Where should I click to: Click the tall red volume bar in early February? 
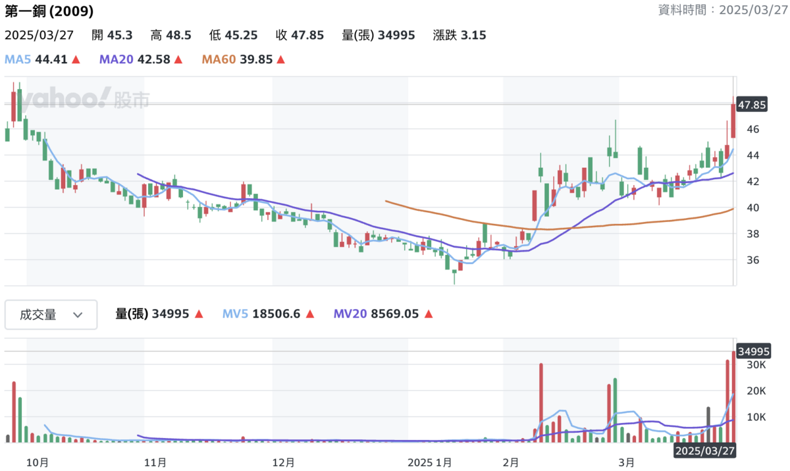[540, 402]
